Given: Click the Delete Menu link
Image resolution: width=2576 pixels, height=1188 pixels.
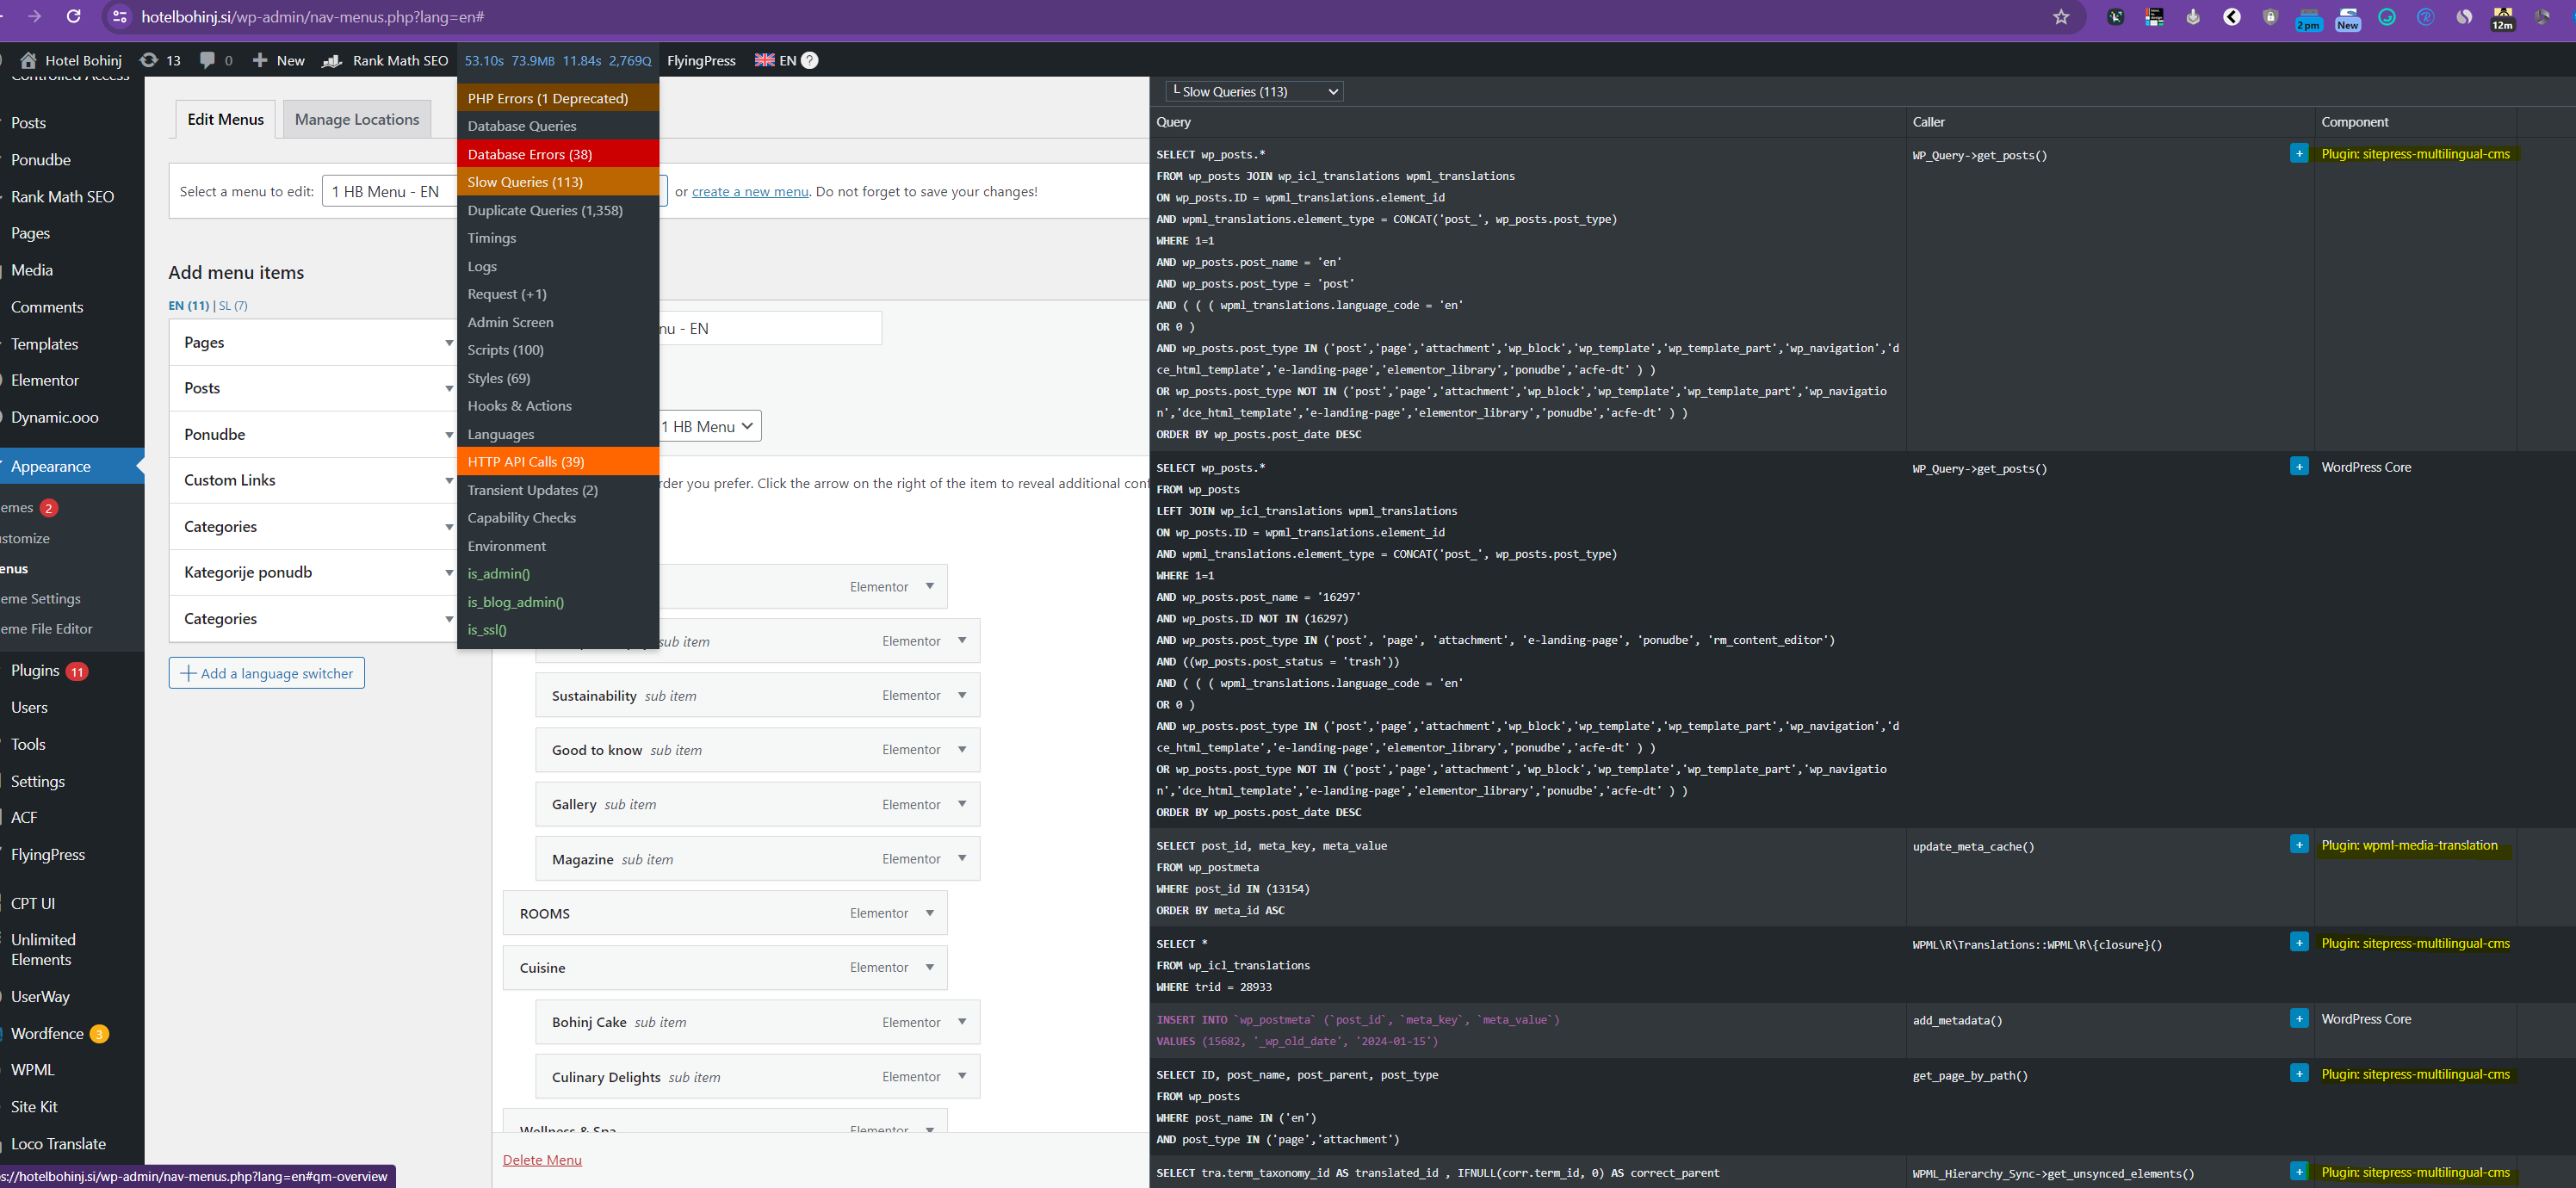Looking at the screenshot, I should (x=542, y=1160).
